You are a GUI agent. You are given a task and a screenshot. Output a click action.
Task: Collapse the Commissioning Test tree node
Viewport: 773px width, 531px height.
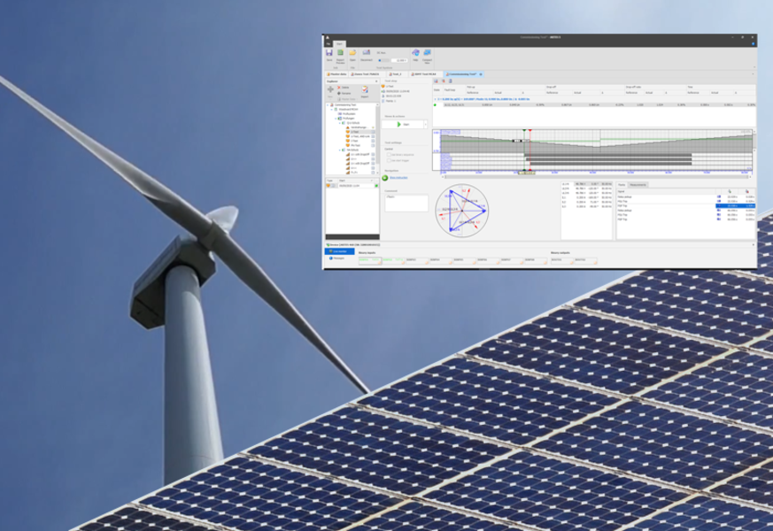329,105
